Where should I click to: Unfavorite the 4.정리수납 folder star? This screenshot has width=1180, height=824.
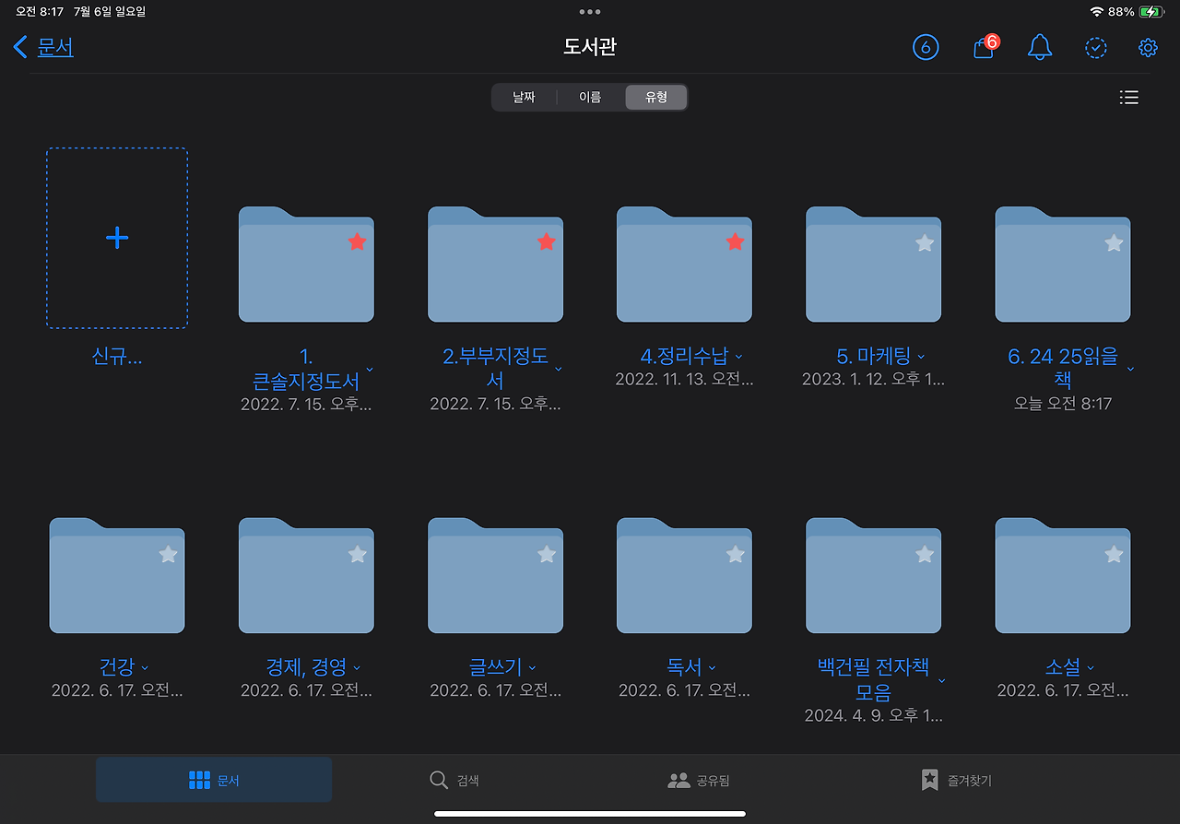click(735, 241)
